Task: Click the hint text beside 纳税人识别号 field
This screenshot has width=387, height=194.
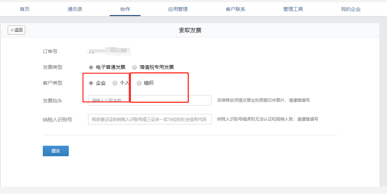Action: [267, 119]
